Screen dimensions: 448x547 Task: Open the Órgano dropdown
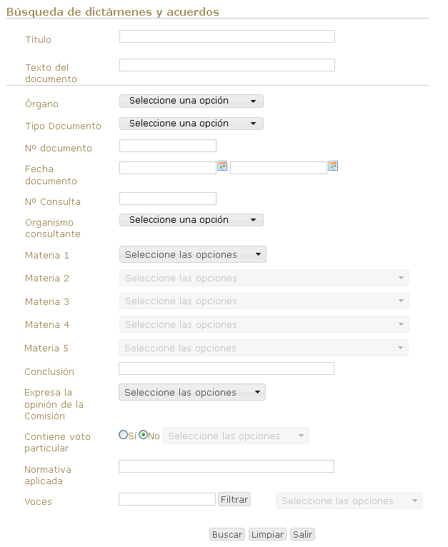[191, 101]
